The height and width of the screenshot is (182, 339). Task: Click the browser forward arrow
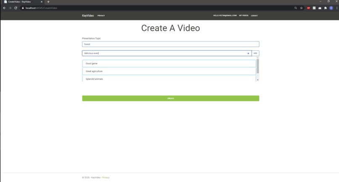tap(10, 8)
